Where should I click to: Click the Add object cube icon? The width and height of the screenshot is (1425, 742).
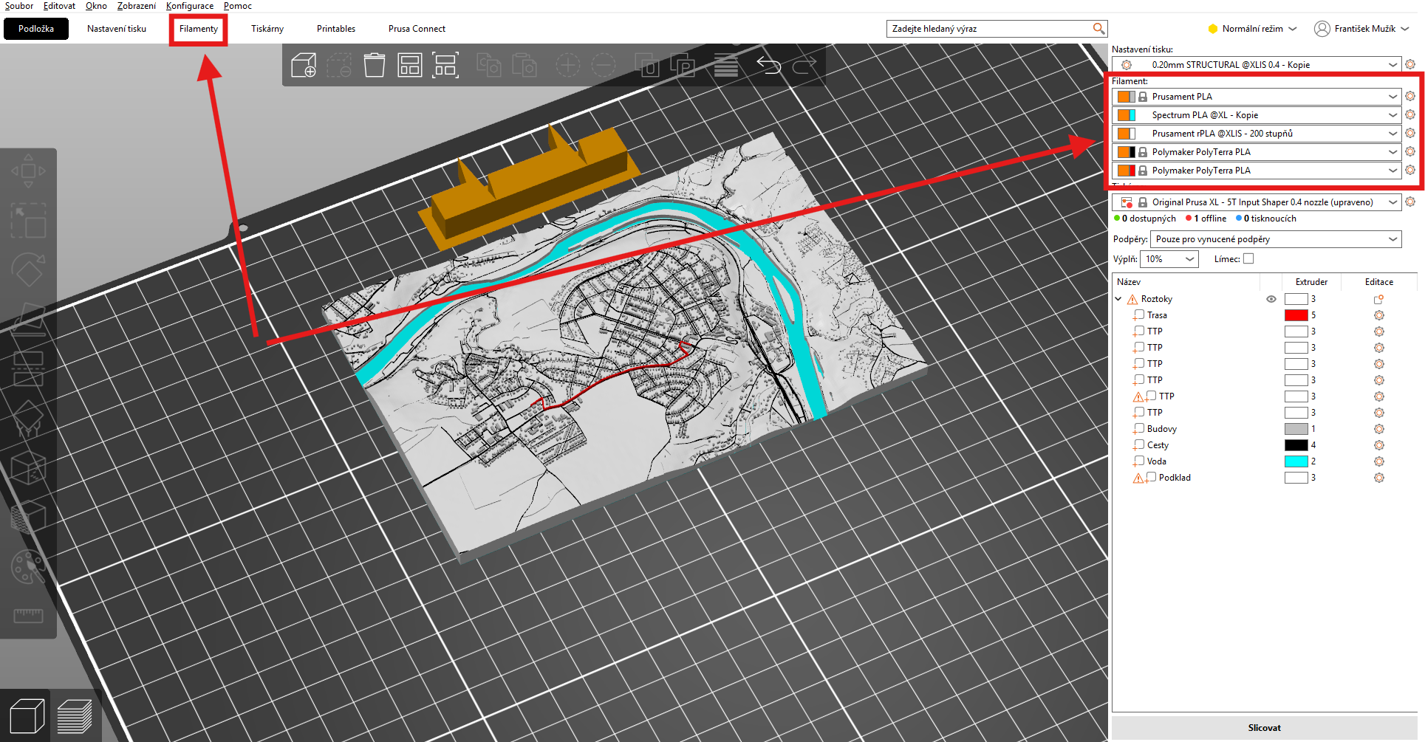point(304,65)
